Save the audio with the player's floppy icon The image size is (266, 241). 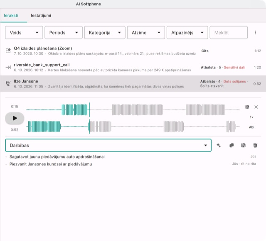(247, 107)
